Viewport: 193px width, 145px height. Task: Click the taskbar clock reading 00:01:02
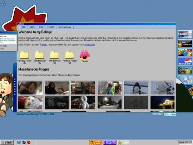[188, 142]
